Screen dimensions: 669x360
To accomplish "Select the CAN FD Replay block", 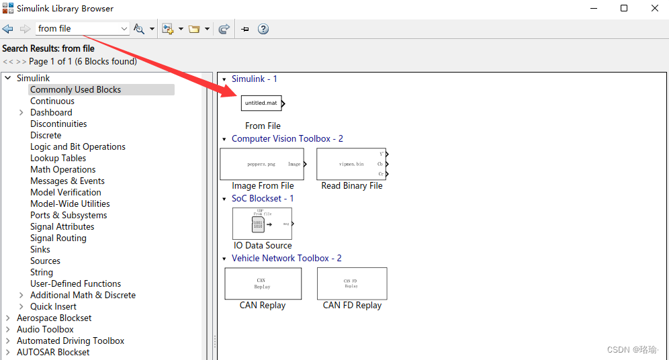I will 352,283.
